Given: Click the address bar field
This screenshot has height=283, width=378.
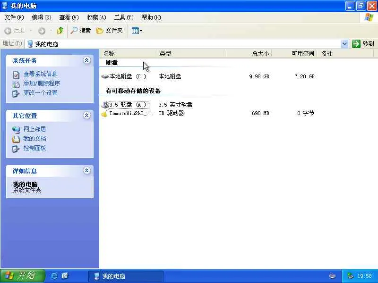Looking at the screenshot, I should pos(187,44).
